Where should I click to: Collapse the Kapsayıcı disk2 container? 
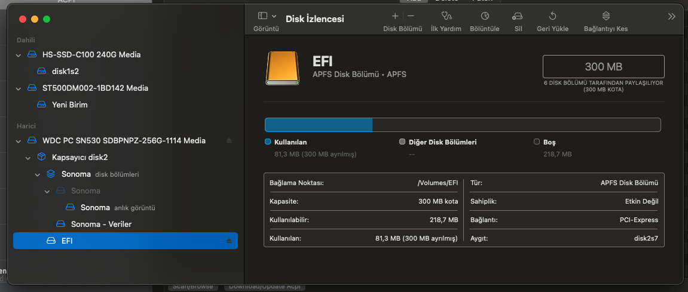[28, 158]
